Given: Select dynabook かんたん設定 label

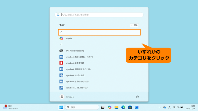Looking at the screenshot, I should (76, 76).
